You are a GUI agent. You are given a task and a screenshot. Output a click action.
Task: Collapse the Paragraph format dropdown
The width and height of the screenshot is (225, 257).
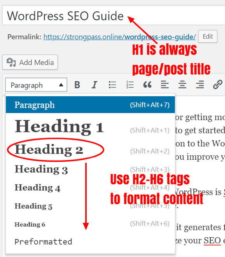[x=36, y=85]
